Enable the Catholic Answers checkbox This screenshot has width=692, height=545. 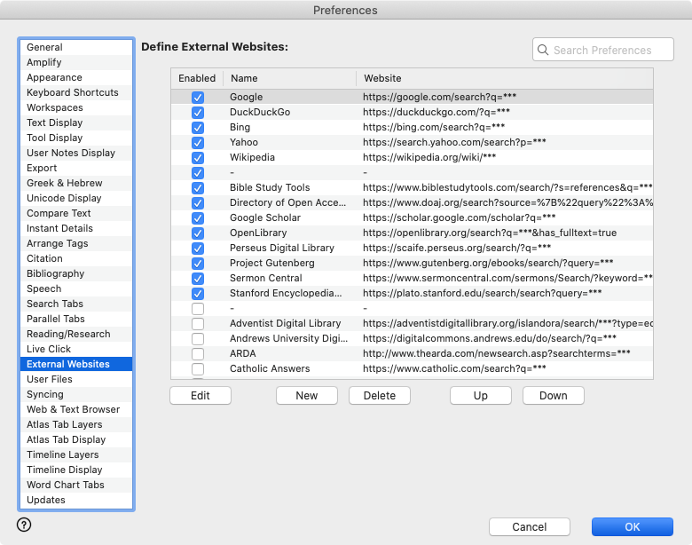click(x=198, y=369)
